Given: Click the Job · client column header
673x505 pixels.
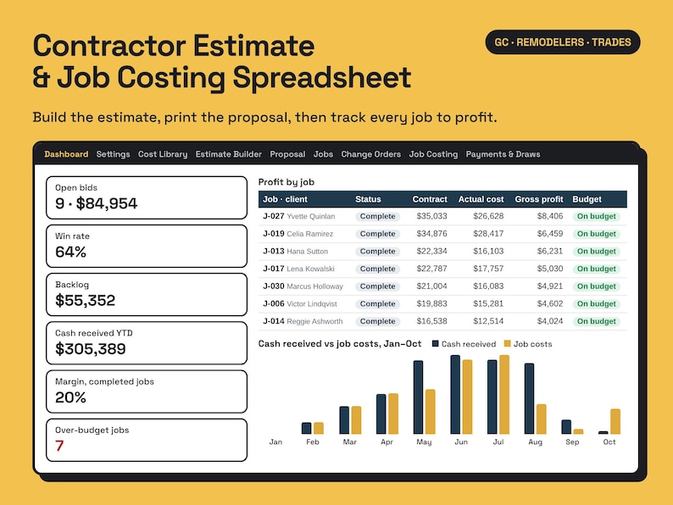Looking at the screenshot, I should [285, 199].
